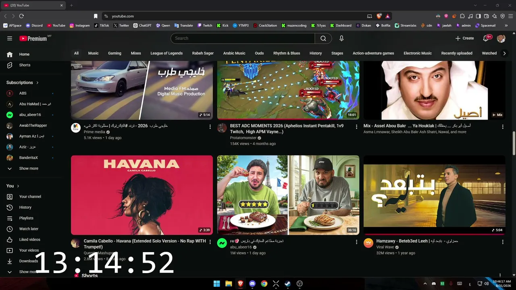Select the Music filter chip

[93, 53]
